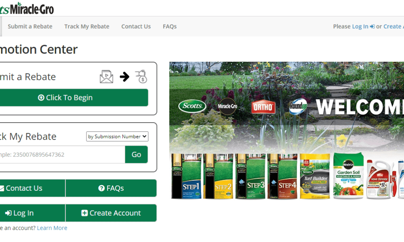Click the green FAQs button
This screenshot has width=404, height=242.
pyautogui.click(x=111, y=188)
